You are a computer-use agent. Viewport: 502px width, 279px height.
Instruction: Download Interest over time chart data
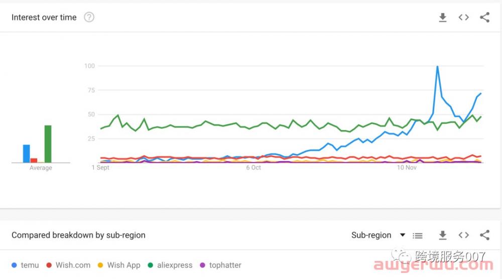click(x=442, y=17)
